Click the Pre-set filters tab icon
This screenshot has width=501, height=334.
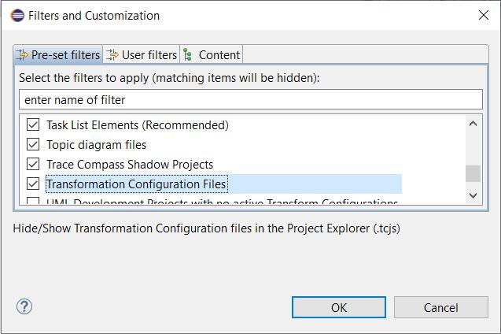pos(22,54)
